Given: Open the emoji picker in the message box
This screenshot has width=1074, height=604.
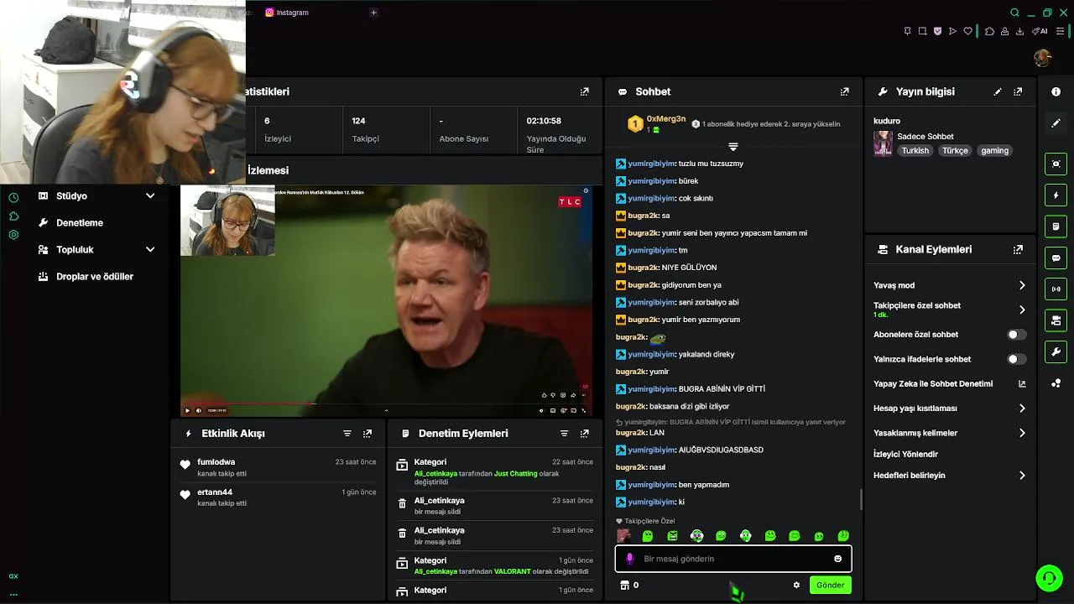Looking at the screenshot, I should tap(837, 559).
